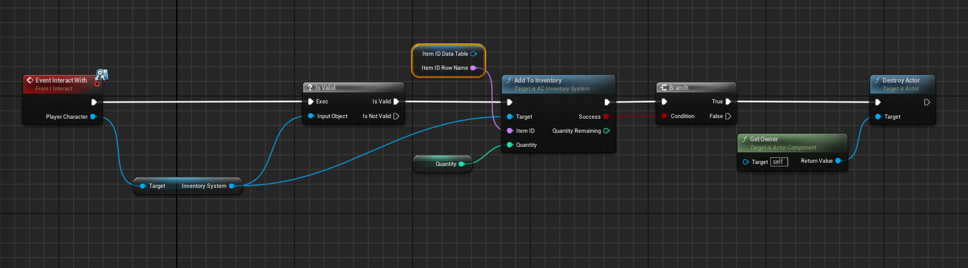Viewport: 968px width, 268px height.
Task: Click the red Success output pin
Action: (606, 117)
